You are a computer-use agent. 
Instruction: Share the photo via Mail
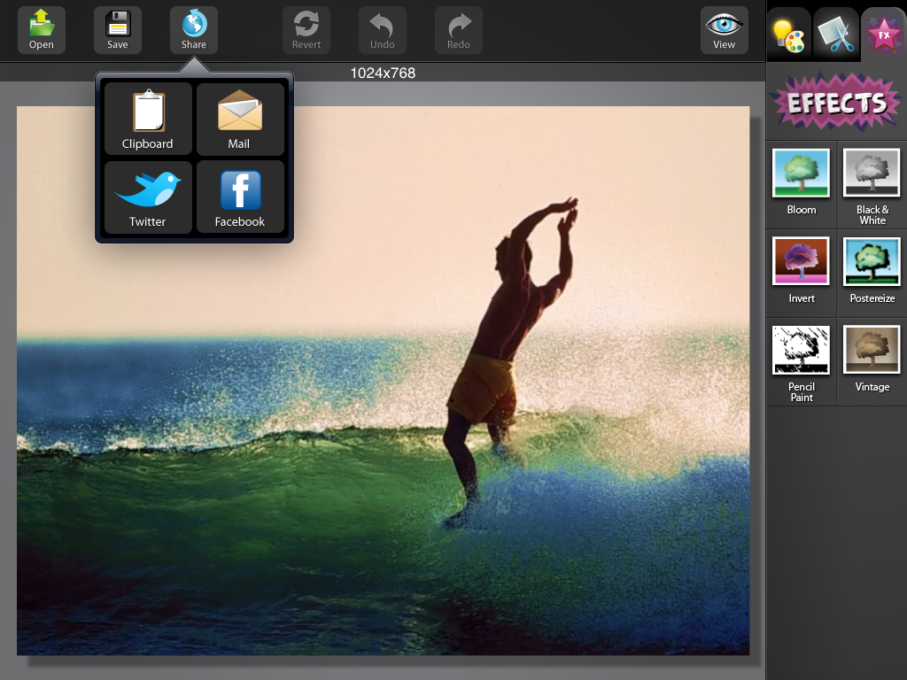tap(240, 119)
